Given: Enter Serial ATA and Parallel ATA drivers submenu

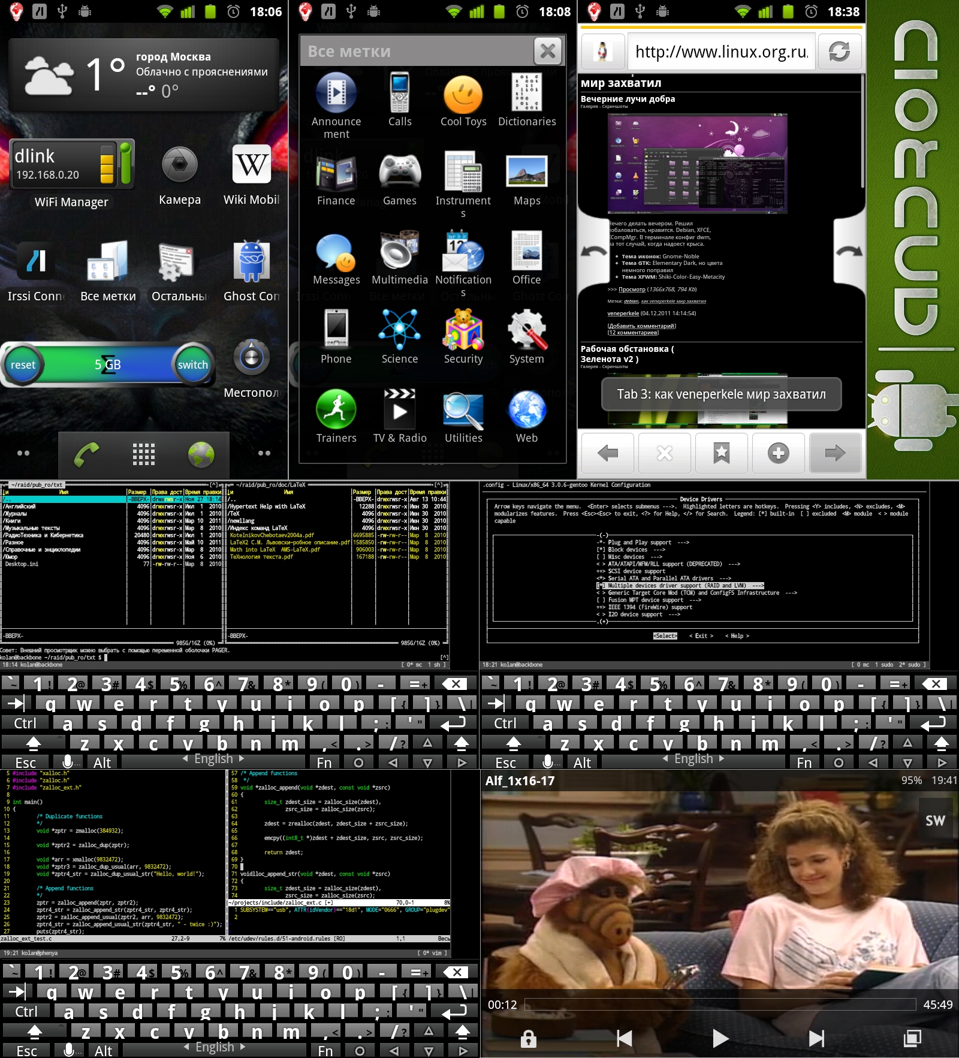Looking at the screenshot, I should (664, 578).
